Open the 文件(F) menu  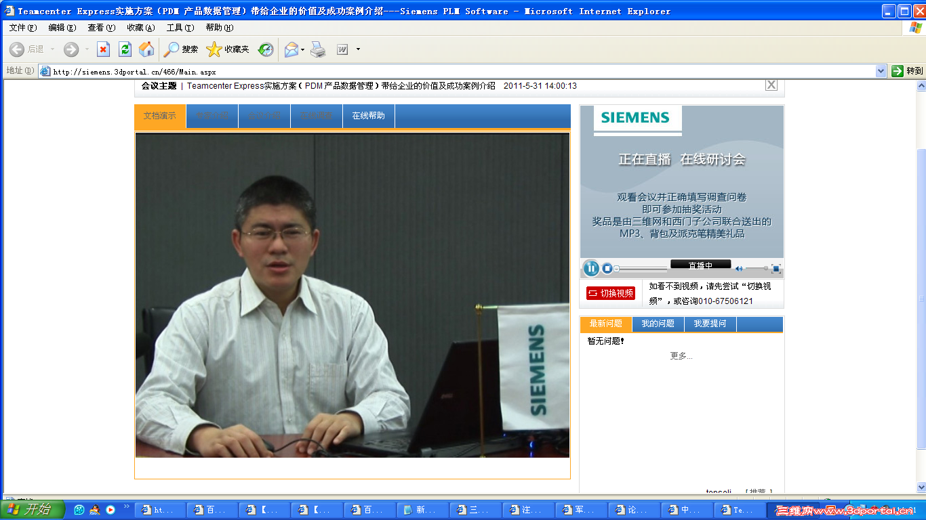coord(23,28)
